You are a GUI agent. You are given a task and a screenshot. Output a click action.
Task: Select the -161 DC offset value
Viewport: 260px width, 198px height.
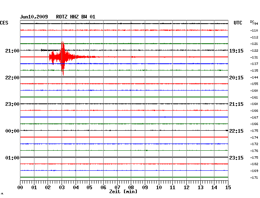tap(254, 97)
